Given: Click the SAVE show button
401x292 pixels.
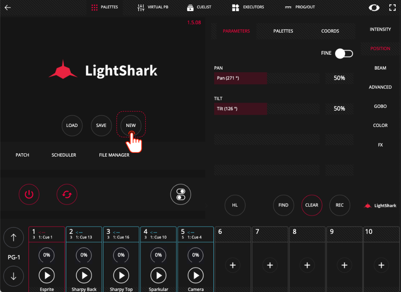Looking at the screenshot, I should pos(101,125).
